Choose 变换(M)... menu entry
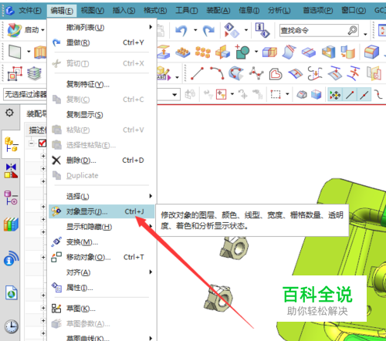This screenshot has height=341, width=386. click(102, 242)
